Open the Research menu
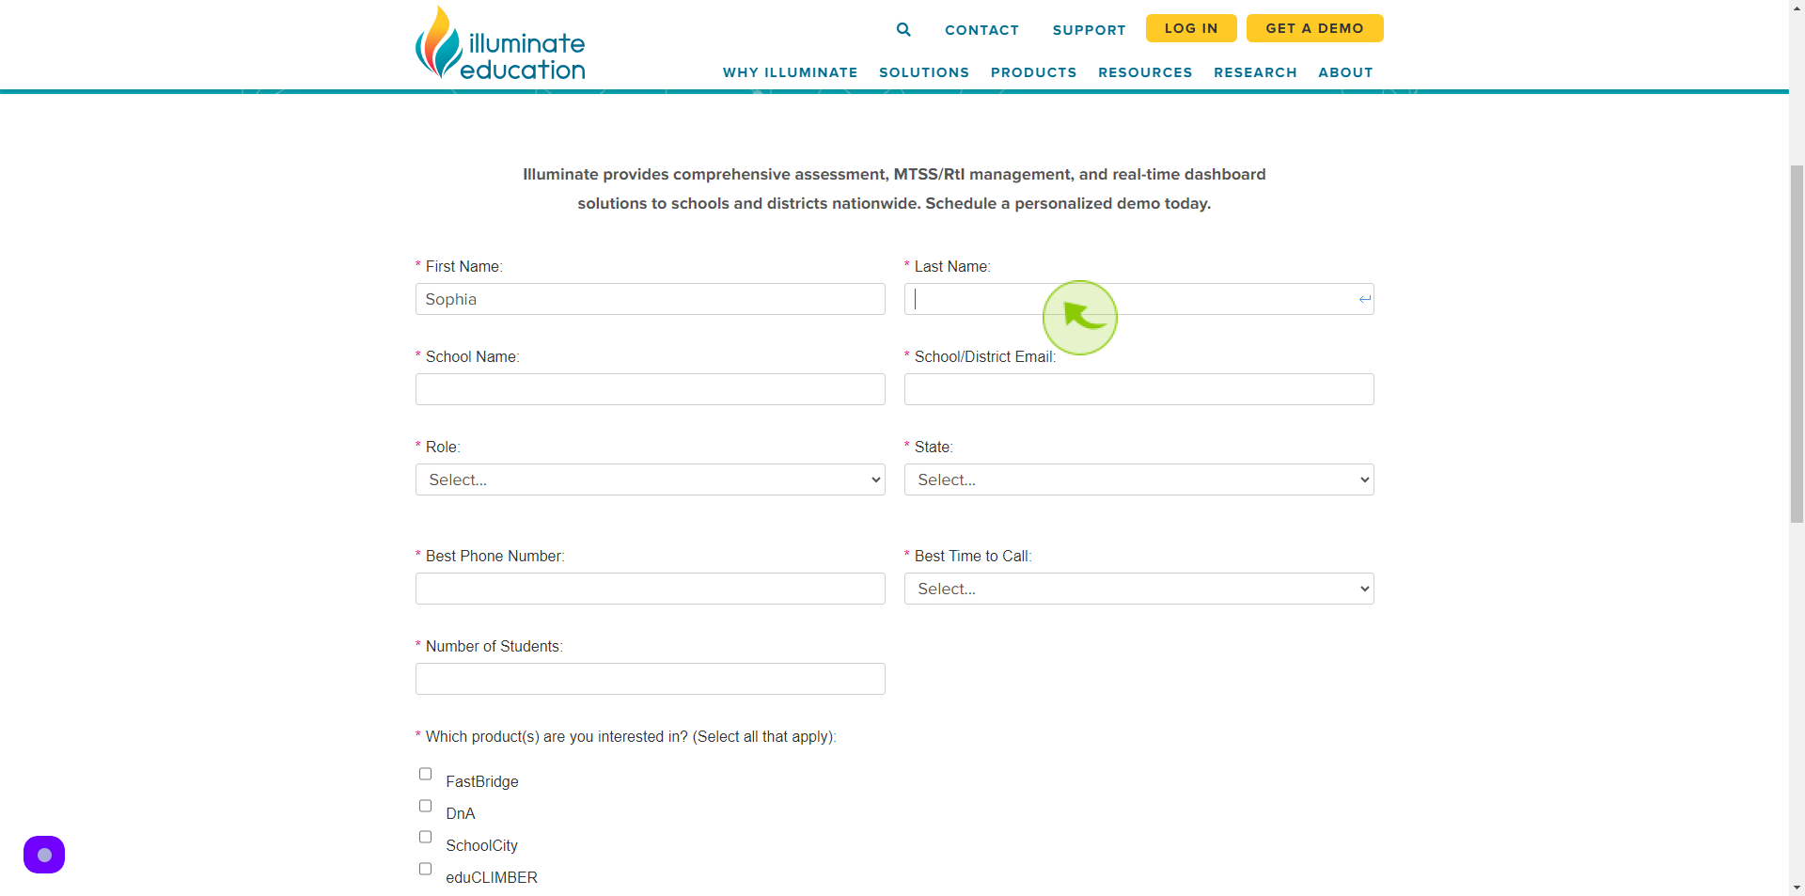The width and height of the screenshot is (1805, 896). tap(1255, 72)
